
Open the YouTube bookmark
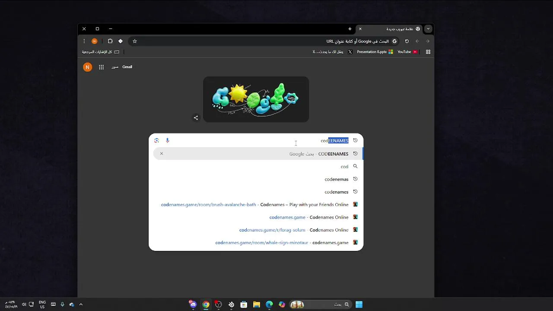pyautogui.click(x=407, y=52)
